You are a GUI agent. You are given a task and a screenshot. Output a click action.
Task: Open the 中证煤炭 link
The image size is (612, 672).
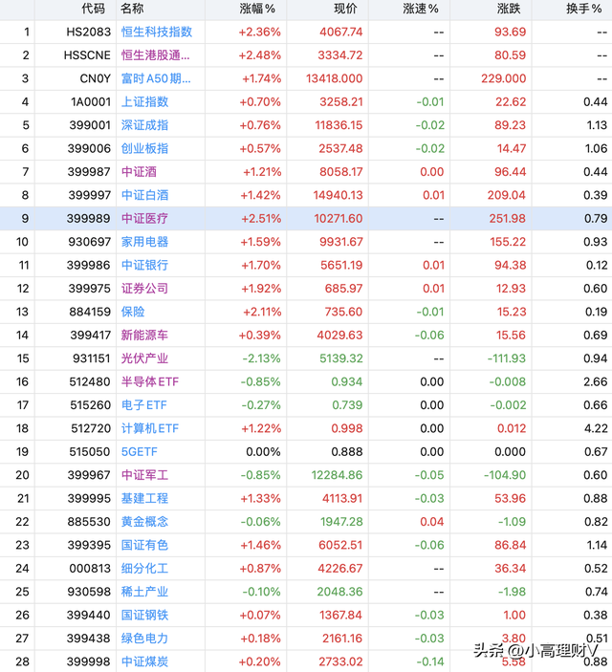pyautogui.click(x=144, y=661)
